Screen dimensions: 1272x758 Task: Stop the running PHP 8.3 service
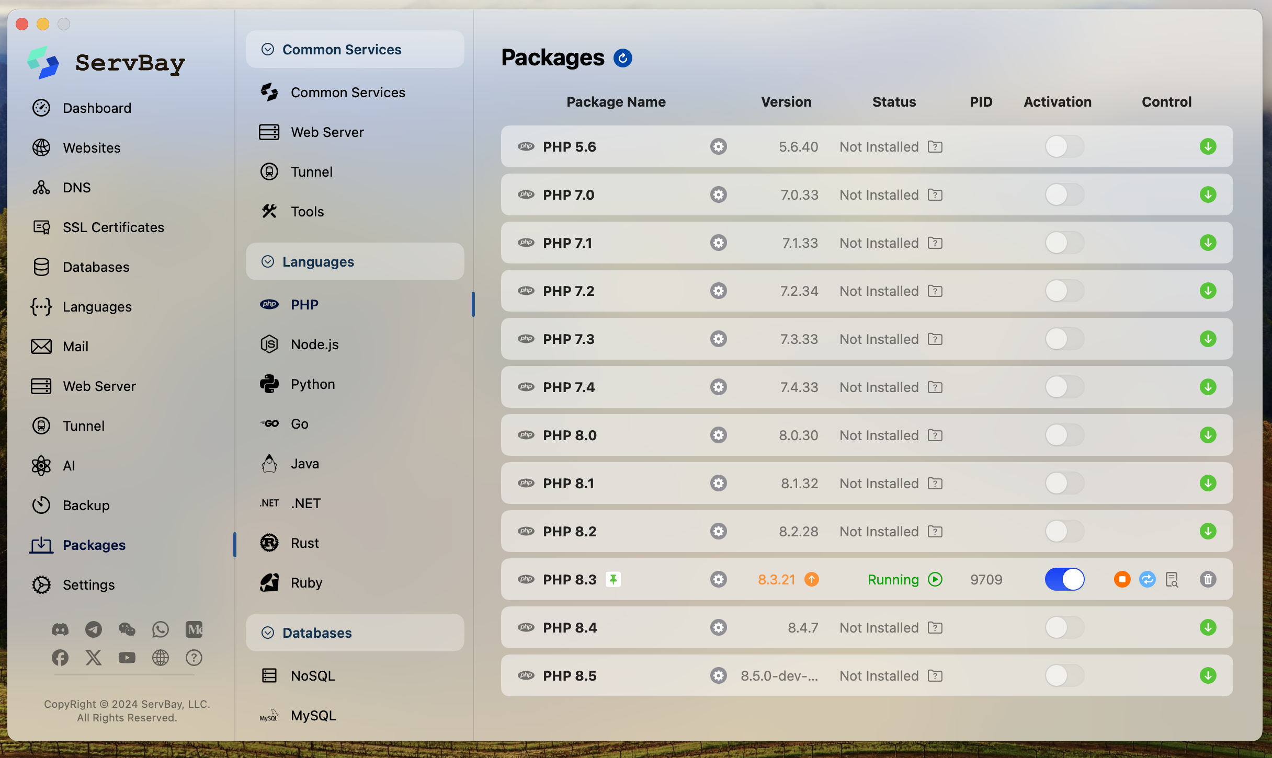pyautogui.click(x=1122, y=579)
